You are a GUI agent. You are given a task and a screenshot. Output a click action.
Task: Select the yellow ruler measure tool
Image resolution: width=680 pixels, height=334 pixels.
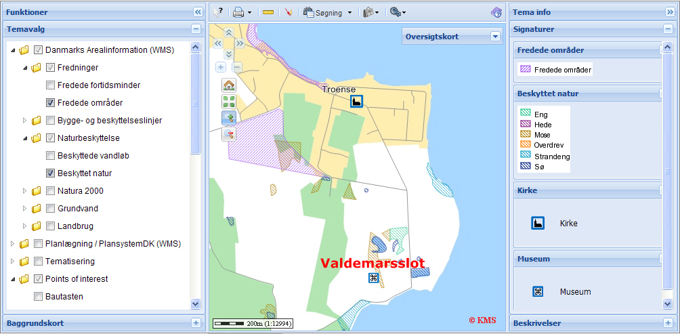click(x=268, y=13)
